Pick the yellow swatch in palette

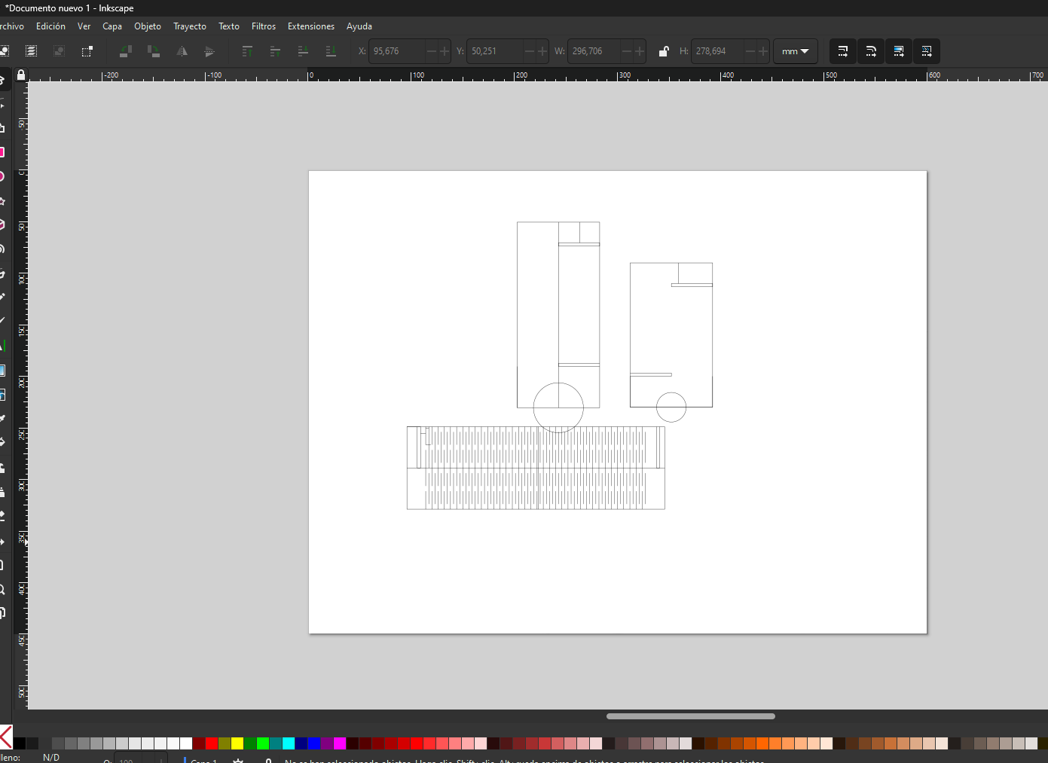(237, 743)
